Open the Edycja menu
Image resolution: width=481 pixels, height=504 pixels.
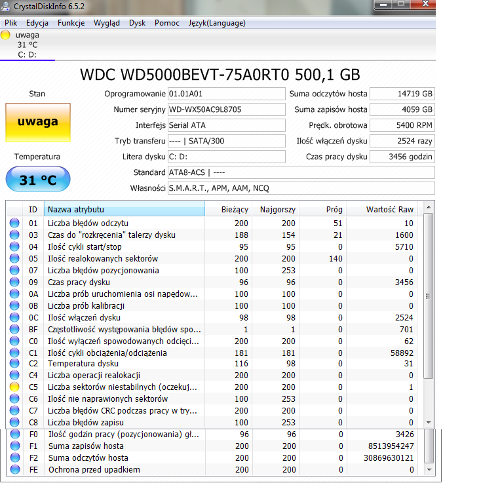coord(37,23)
